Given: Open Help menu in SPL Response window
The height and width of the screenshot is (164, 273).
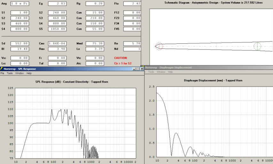Looking at the screenshot, I should (29, 73).
